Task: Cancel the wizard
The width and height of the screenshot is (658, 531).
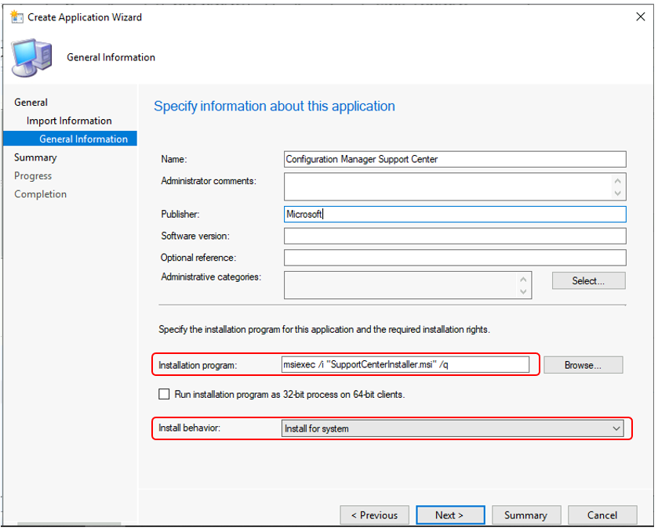Action: pyautogui.click(x=602, y=515)
